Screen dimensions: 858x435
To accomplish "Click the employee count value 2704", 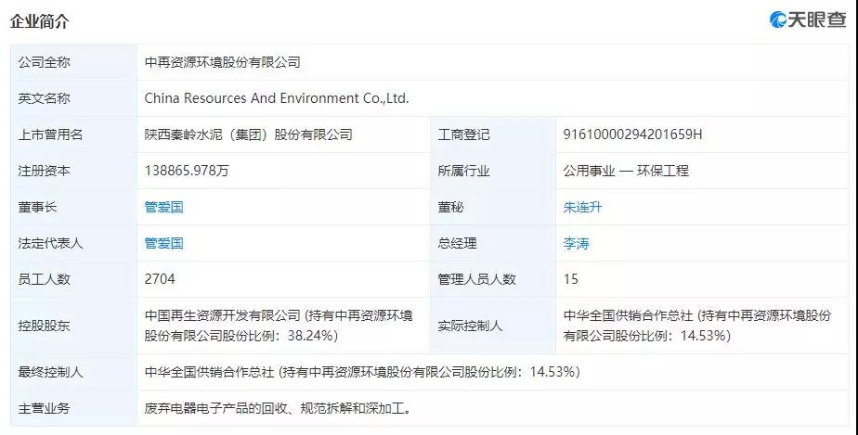I will click(160, 279).
